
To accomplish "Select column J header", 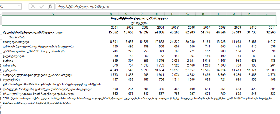I will 234,14.
